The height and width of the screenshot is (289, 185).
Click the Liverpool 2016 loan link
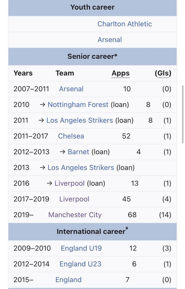(x=69, y=183)
